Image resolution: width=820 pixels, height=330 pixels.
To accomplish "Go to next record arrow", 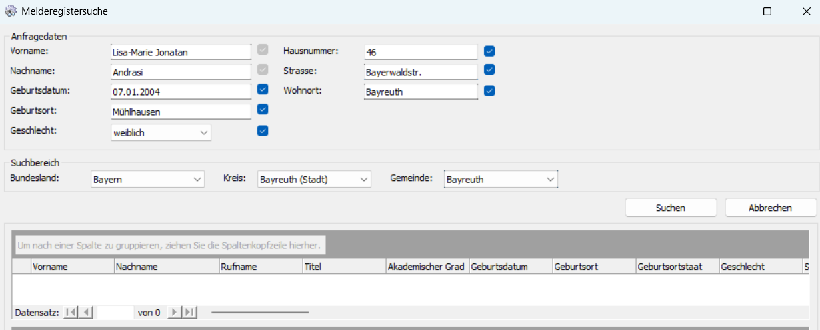I will tap(174, 312).
